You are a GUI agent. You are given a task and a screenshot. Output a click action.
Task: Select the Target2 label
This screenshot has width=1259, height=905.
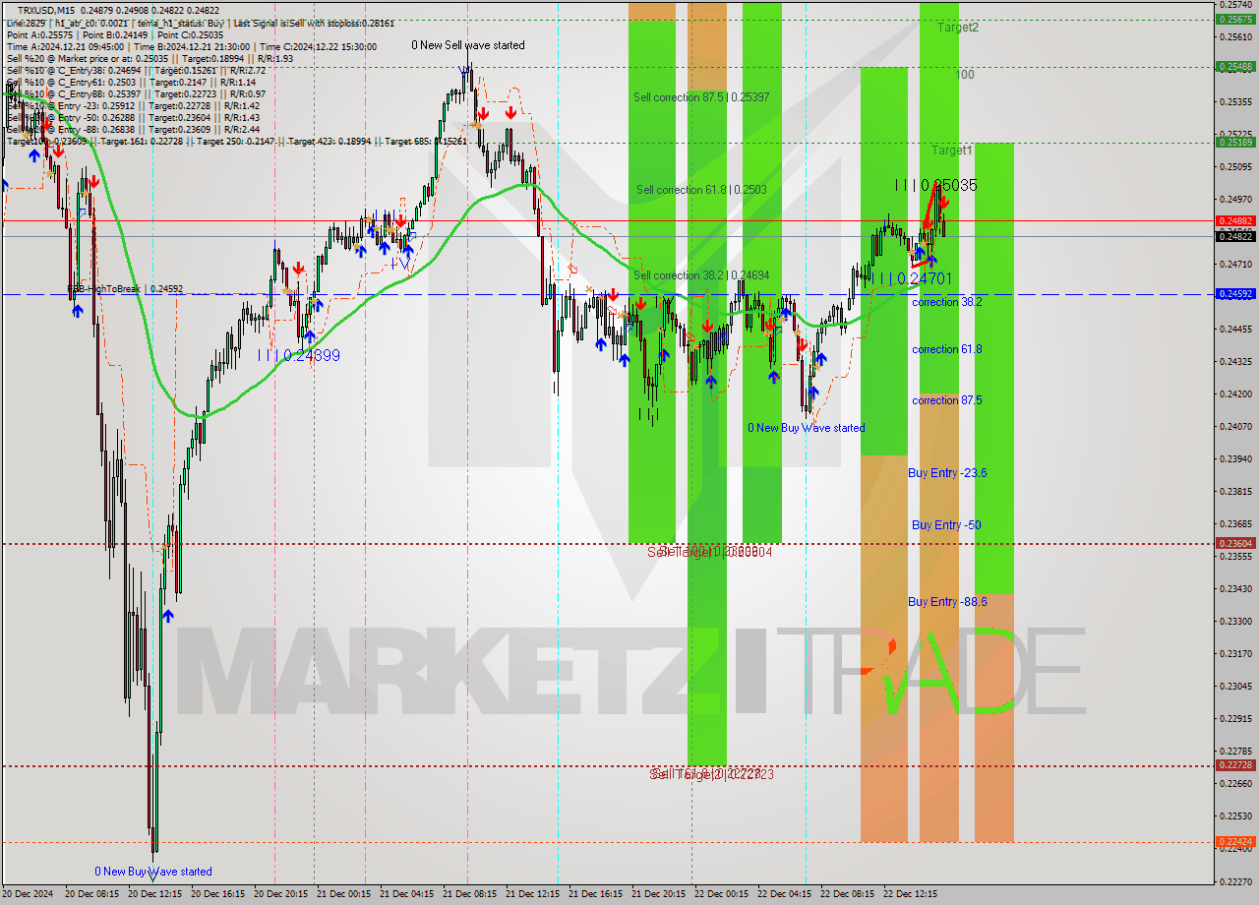958,28
